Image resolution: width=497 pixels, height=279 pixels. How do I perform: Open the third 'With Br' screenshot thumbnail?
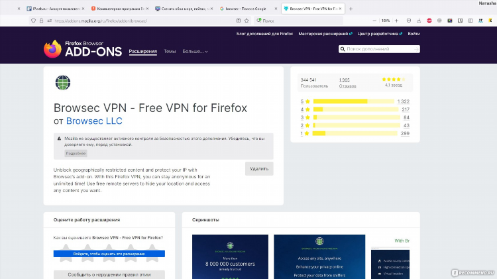tap(390, 257)
